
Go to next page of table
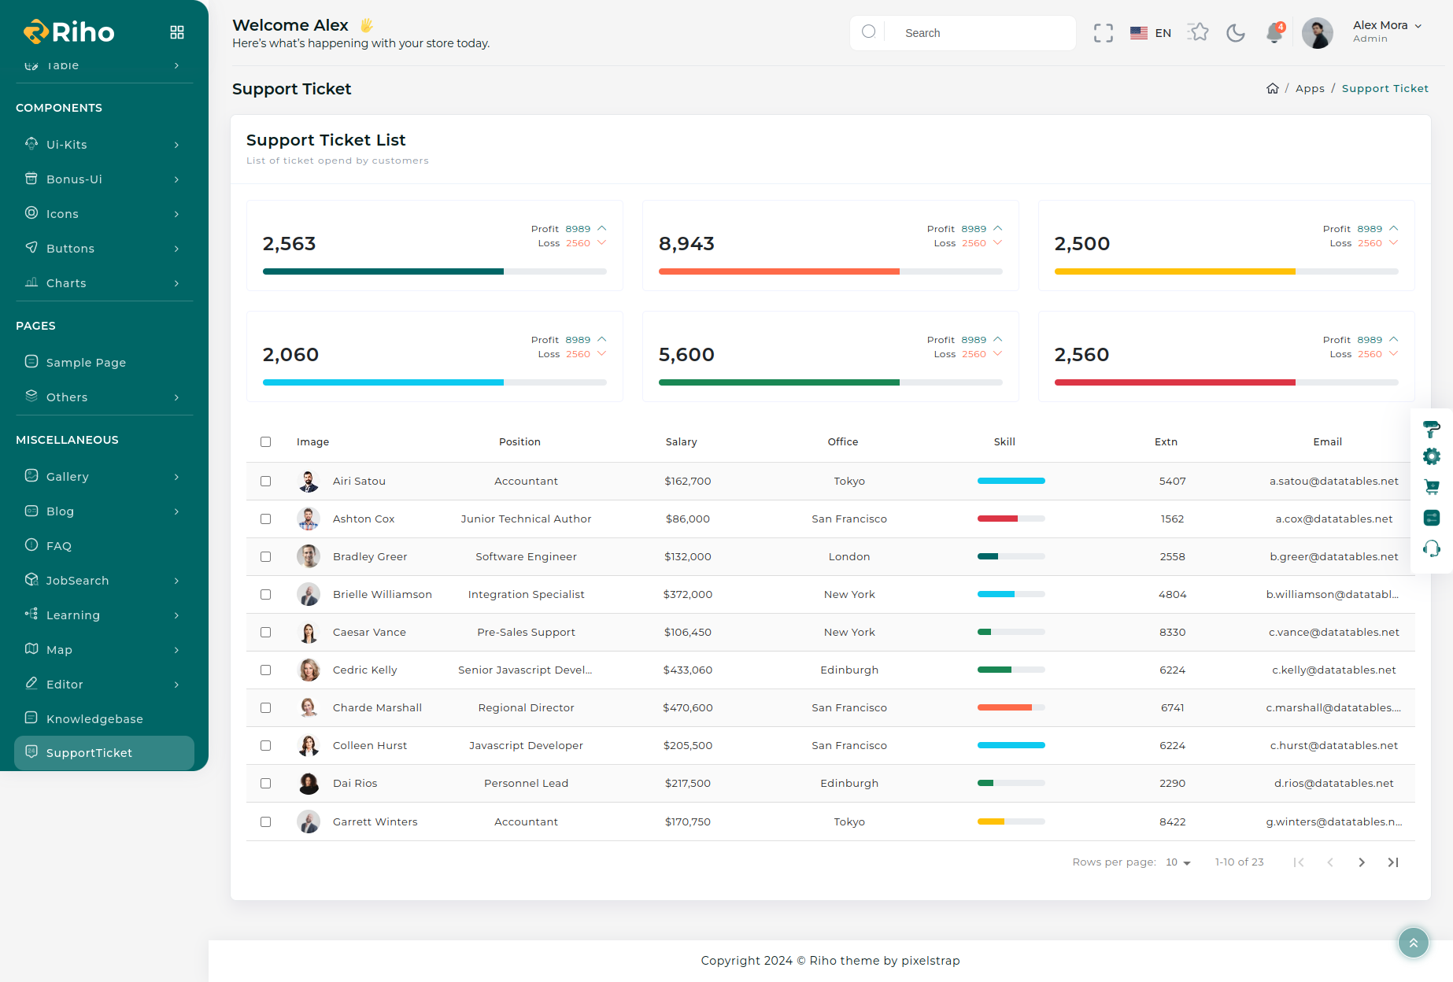[x=1362, y=862]
